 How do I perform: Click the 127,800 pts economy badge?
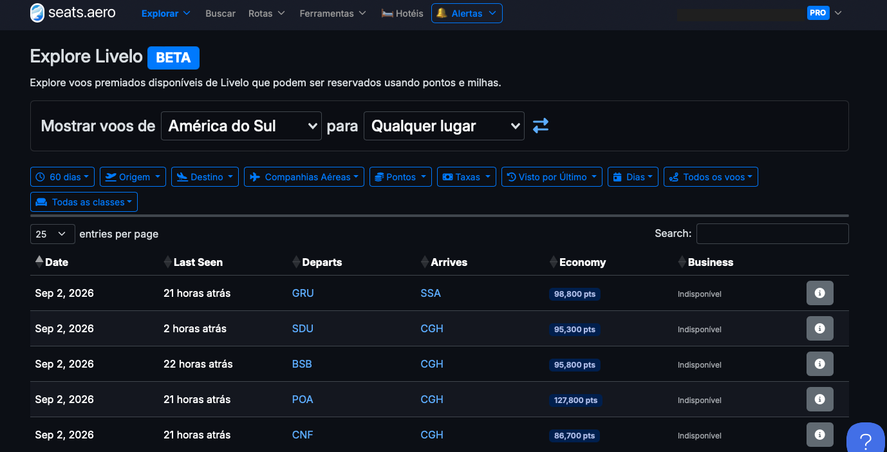[576, 400]
